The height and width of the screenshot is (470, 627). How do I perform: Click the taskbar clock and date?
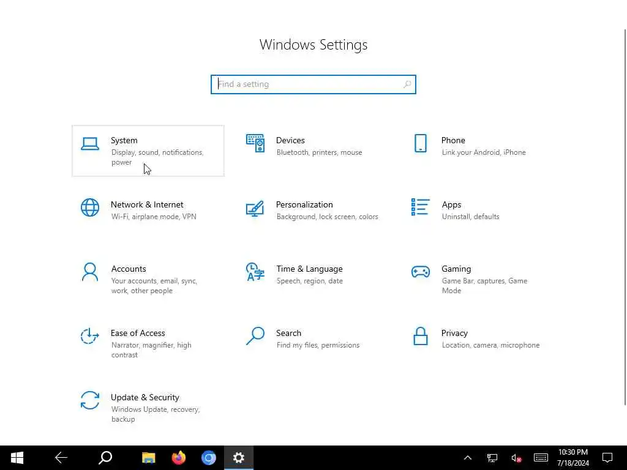(x=573, y=458)
